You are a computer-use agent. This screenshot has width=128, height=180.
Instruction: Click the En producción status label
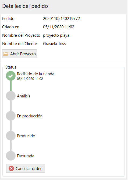30,116
